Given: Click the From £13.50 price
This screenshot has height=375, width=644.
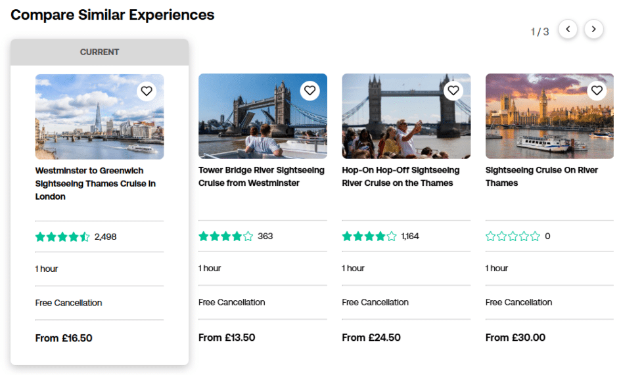Looking at the screenshot, I should [x=227, y=338].
